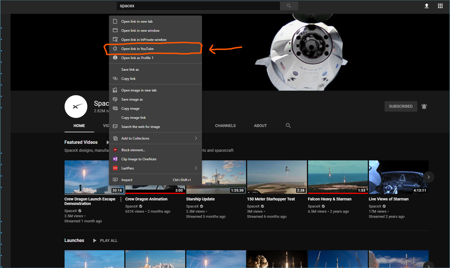Click the Add to Collections icon
The height and width of the screenshot is (268, 450).
(x=115, y=138)
